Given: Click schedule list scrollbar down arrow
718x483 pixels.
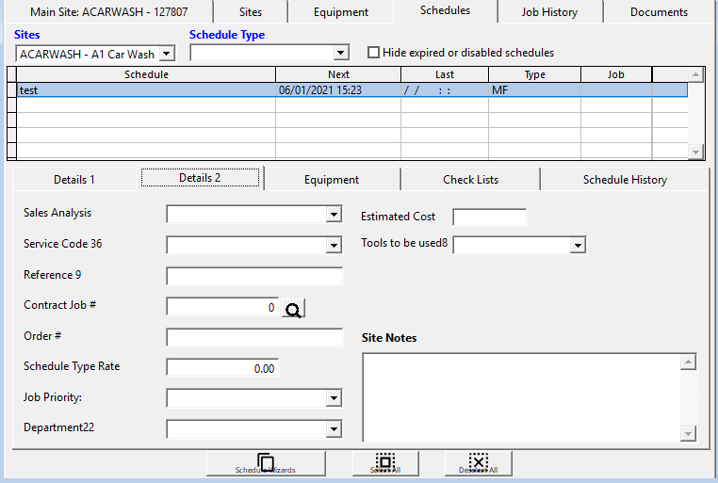Looking at the screenshot, I should (695, 152).
